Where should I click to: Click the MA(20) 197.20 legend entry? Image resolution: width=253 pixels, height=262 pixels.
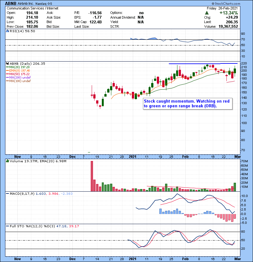click(x=18, y=67)
